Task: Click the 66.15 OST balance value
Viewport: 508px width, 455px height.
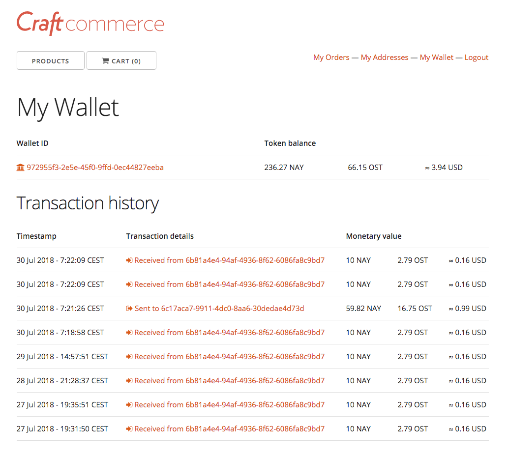Action: click(365, 167)
